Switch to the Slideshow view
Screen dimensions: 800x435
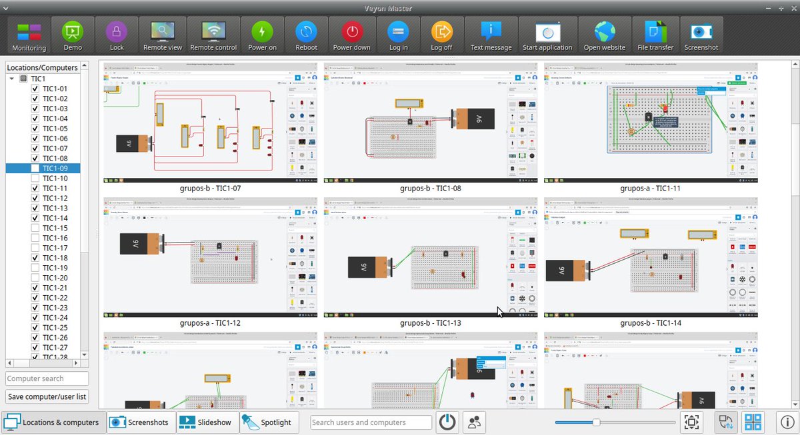(x=207, y=422)
